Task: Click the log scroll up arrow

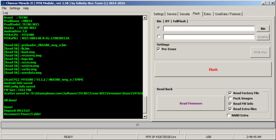Action: point(145,18)
